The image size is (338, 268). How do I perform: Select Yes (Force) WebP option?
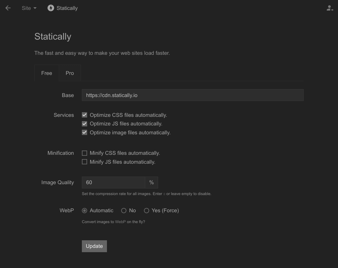click(x=147, y=211)
